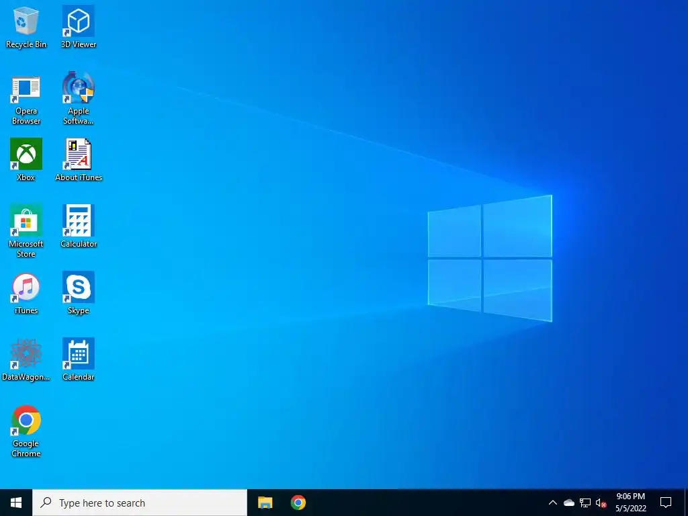This screenshot has height=516, width=688.
Task: Select the Calculator desktop shortcut
Action: tap(79, 226)
